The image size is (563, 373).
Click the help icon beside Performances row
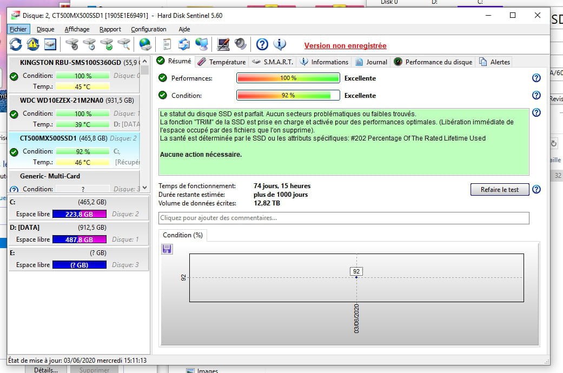click(536, 78)
